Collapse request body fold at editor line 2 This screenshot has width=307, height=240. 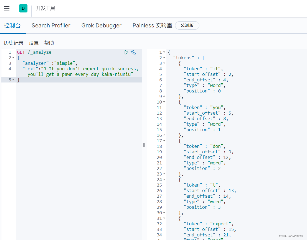[13, 58]
